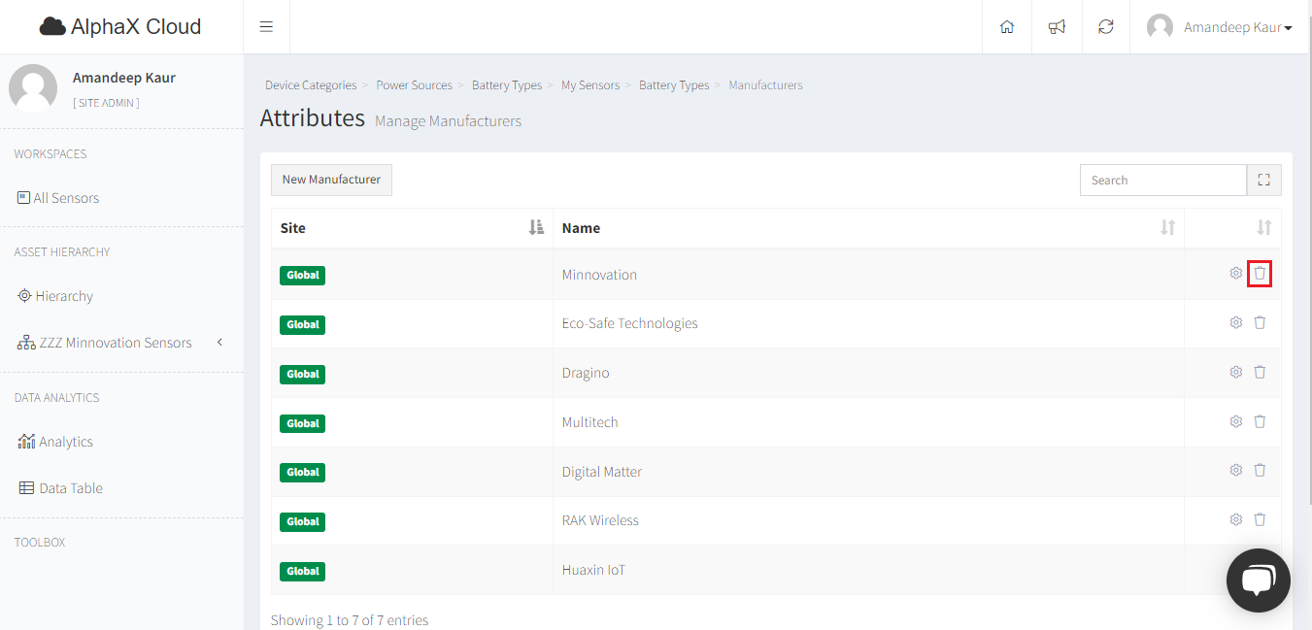Open settings gear for Eco-Safe Technologies

pyautogui.click(x=1236, y=322)
